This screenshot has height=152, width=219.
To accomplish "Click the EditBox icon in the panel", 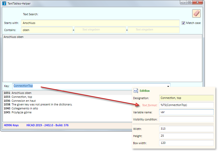I will (136, 91).
